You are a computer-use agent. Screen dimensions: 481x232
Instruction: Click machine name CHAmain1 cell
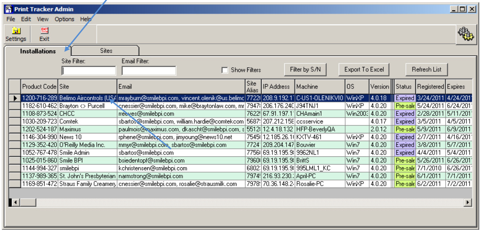(320, 114)
